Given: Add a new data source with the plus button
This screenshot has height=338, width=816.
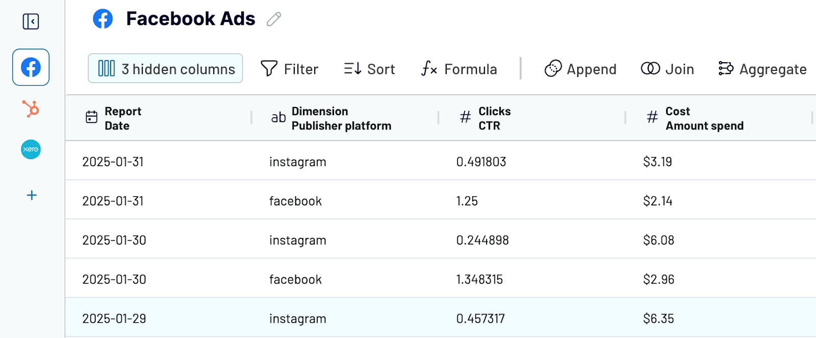Looking at the screenshot, I should point(31,195).
